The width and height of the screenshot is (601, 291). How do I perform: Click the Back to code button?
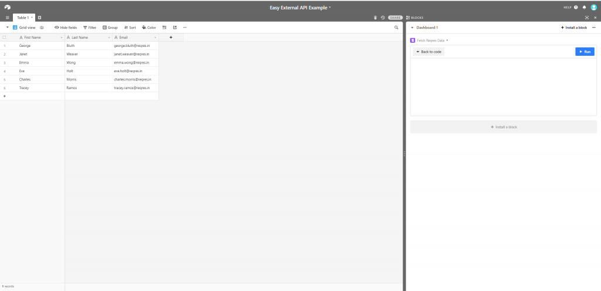tap(428, 52)
